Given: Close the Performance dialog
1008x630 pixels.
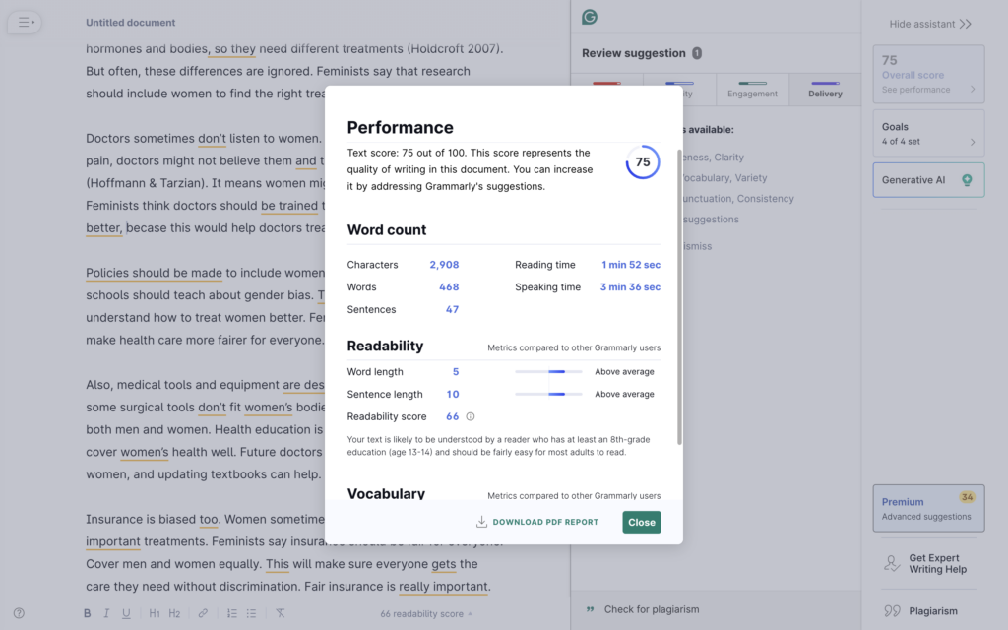Looking at the screenshot, I should pos(641,522).
